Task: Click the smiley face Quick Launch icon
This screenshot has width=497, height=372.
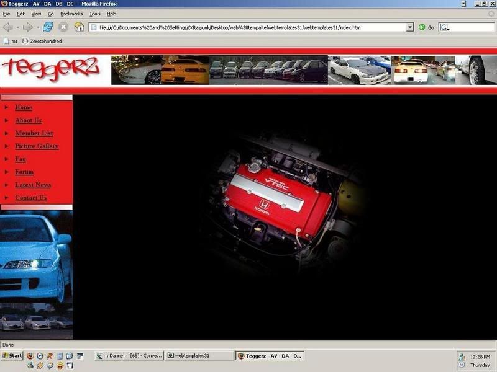Action: 60,366
